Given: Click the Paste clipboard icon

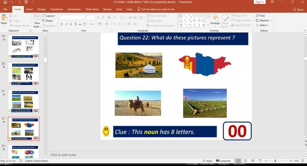Looking at the screenshot, I should (4, 18).
